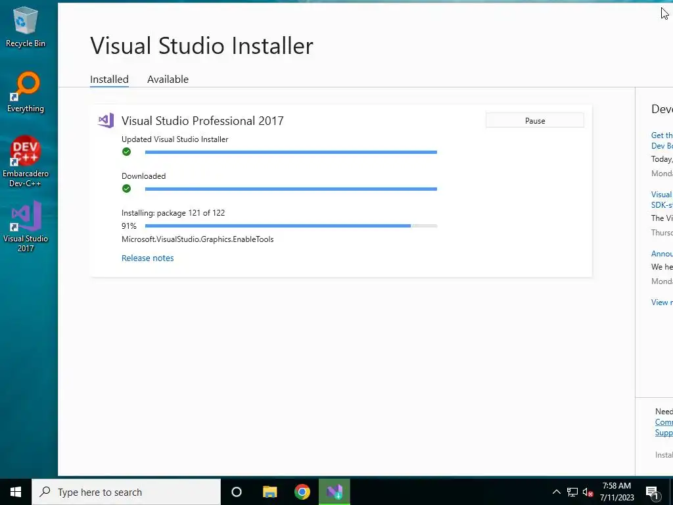
Task: Click the Visual Studio Professional 2017 logo icon
Action: coord(106,121)
